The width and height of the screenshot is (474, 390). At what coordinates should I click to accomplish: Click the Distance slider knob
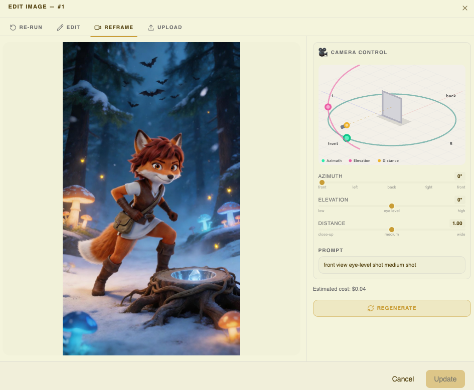[392, 230]
